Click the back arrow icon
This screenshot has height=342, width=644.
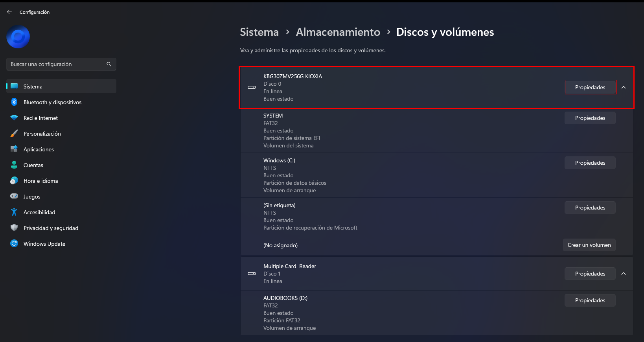tap(9, 12)
